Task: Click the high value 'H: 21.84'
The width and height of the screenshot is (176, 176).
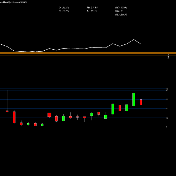Action: click(x=92, y=8)
